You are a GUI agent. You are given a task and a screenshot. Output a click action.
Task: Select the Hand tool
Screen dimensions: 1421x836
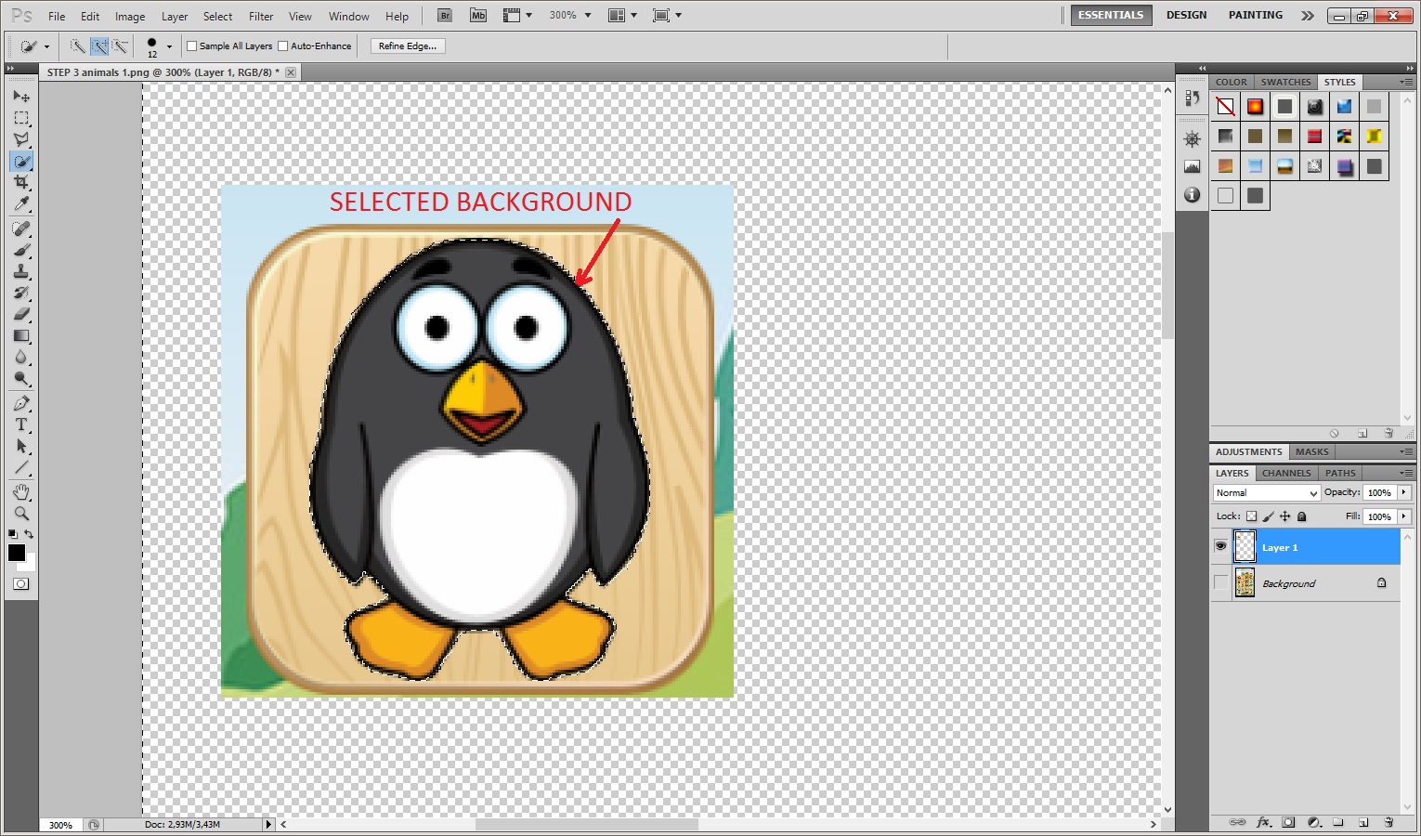tap(21, 491)
